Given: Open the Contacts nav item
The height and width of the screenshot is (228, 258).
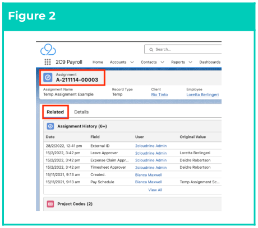Looking at the screenshot, I should 149,62.
